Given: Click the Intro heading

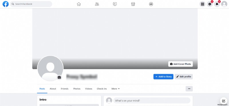Looking at the screenshot, I should [43, 100].
